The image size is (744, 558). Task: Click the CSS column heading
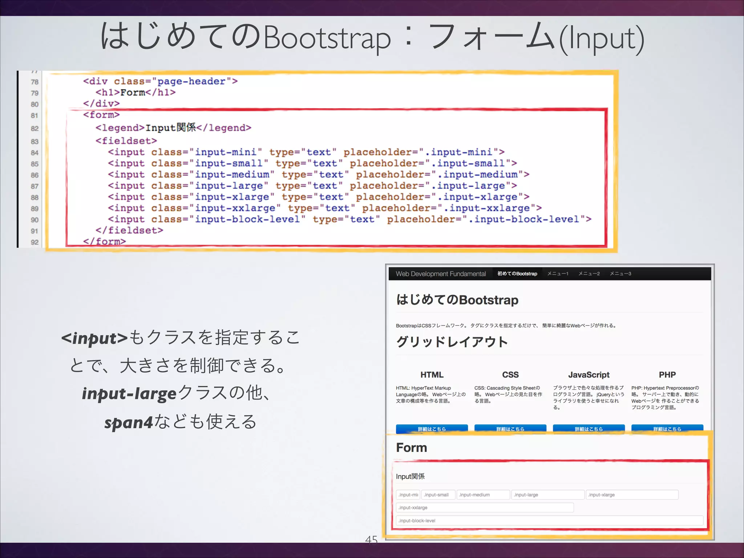pos(510,375)
